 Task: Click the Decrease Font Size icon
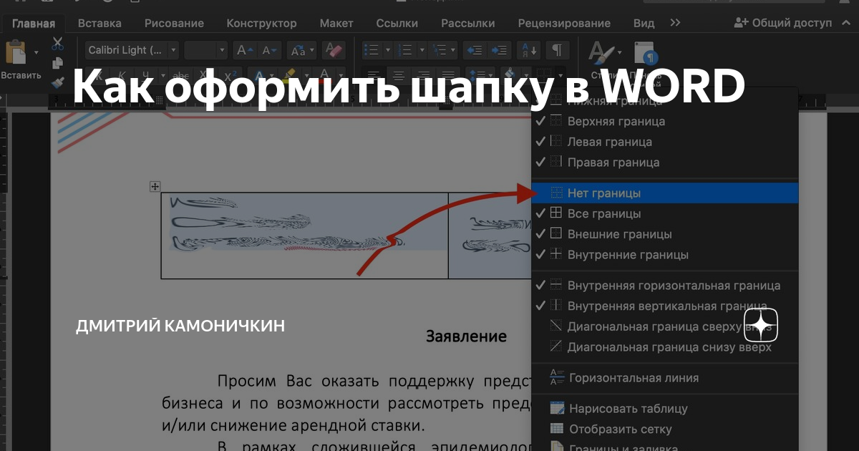tap(269, 50)
